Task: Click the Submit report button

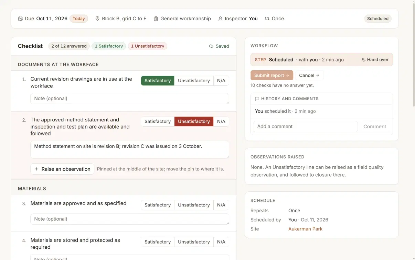Action: 272,75
